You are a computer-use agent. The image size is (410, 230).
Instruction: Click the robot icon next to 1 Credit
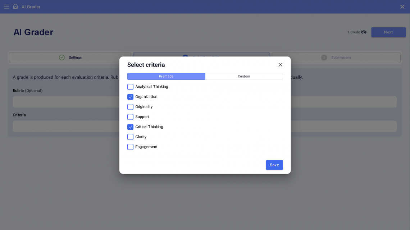pos(364,32)
